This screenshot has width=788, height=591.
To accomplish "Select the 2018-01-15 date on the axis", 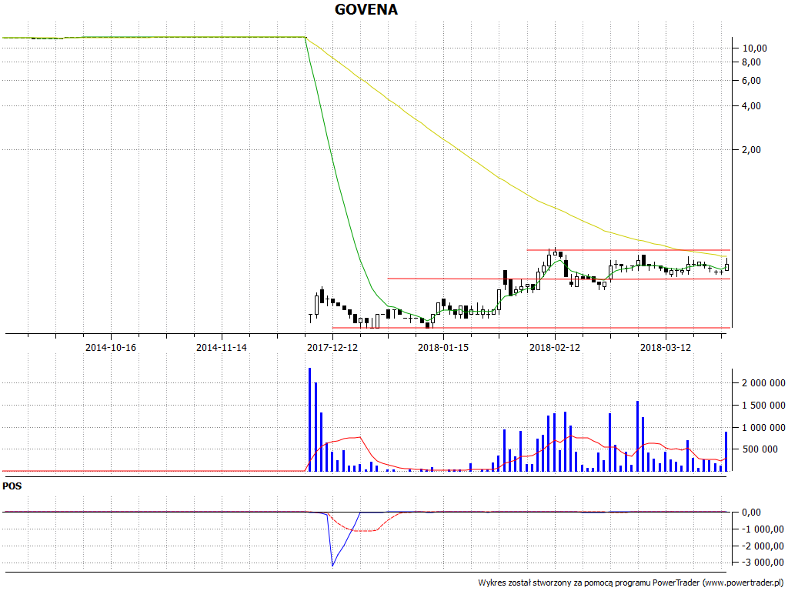I will (443, 348).
